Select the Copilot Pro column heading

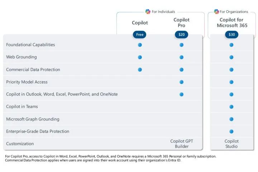coord(181,23)
